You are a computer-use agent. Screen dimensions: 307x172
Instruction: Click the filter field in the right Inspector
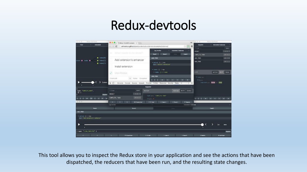209,48
